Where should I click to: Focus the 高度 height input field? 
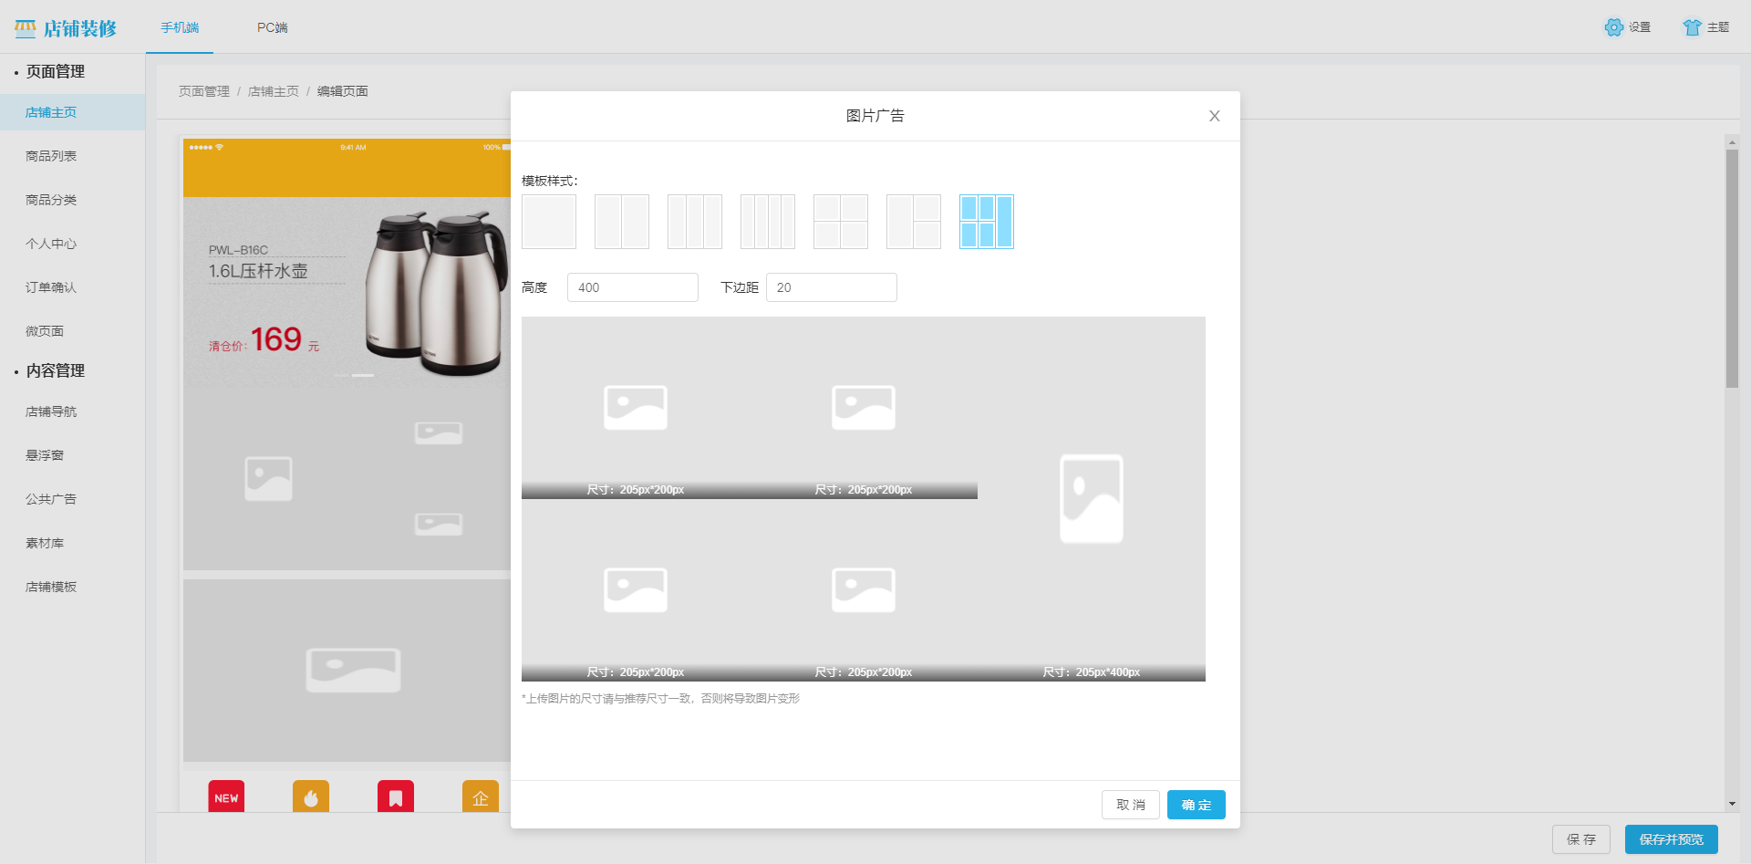(633, 287)
